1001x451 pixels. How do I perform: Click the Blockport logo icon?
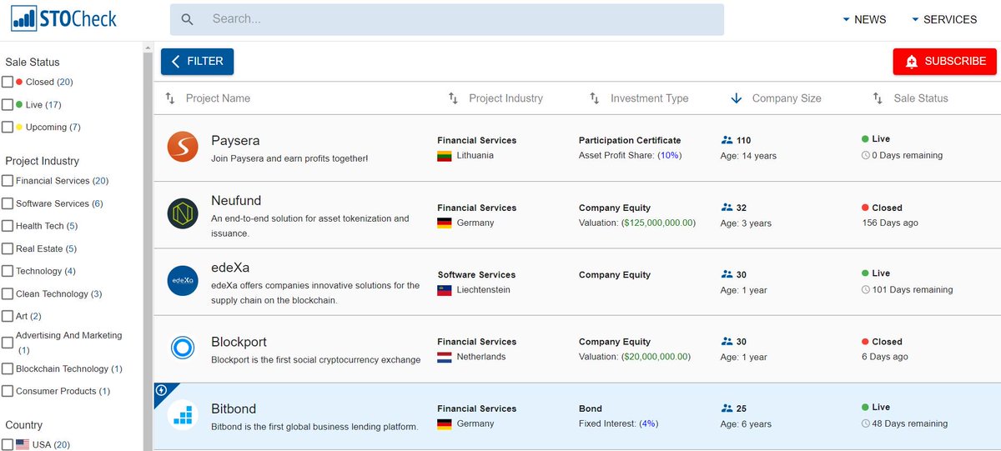(182, 348)
